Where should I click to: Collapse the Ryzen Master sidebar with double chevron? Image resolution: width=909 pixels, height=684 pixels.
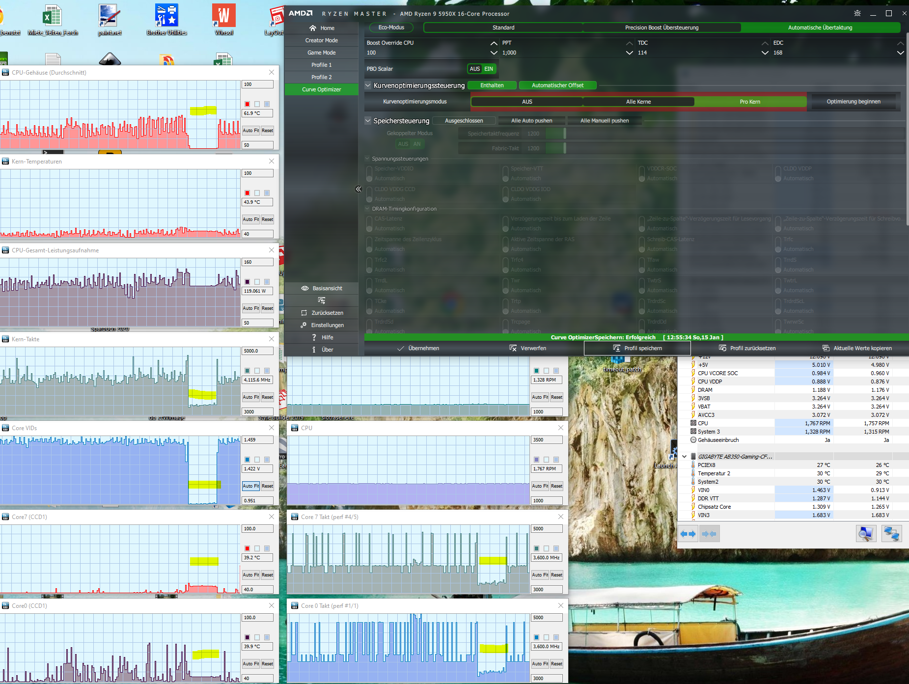pos(358,189)
